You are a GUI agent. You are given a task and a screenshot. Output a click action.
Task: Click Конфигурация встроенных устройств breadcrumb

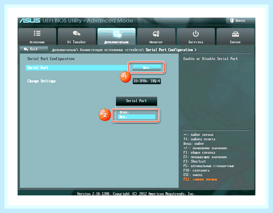111,50
